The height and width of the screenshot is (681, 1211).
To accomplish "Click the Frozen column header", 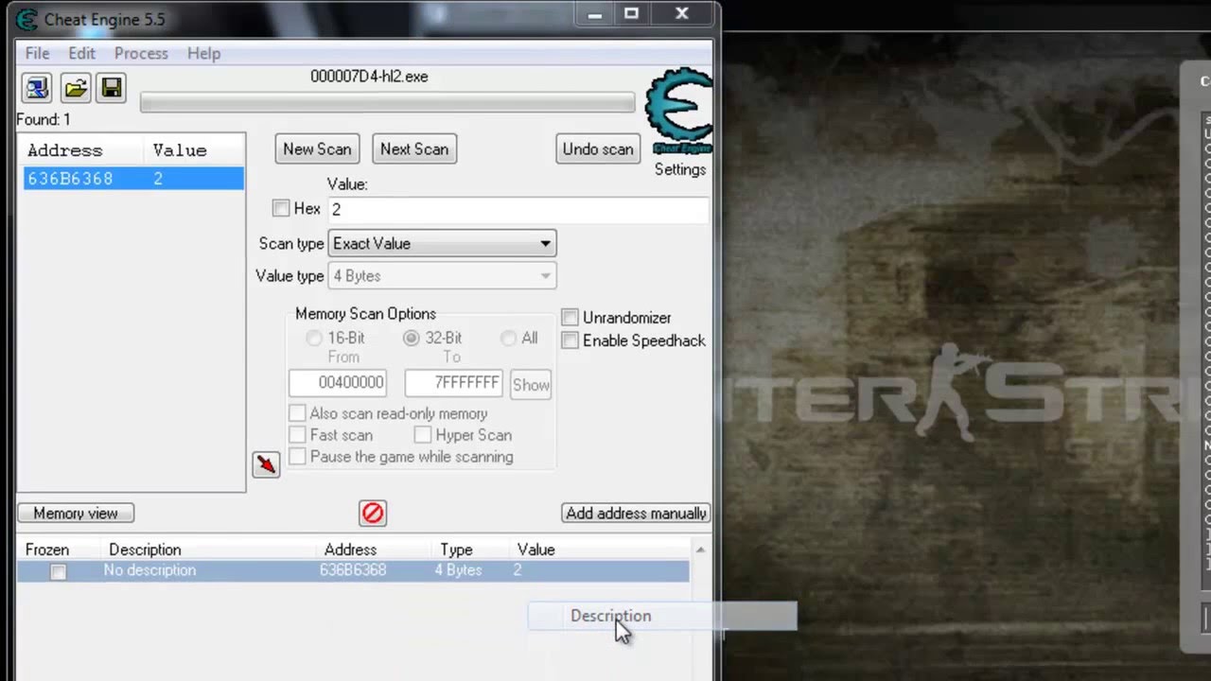I will [47, 550].
